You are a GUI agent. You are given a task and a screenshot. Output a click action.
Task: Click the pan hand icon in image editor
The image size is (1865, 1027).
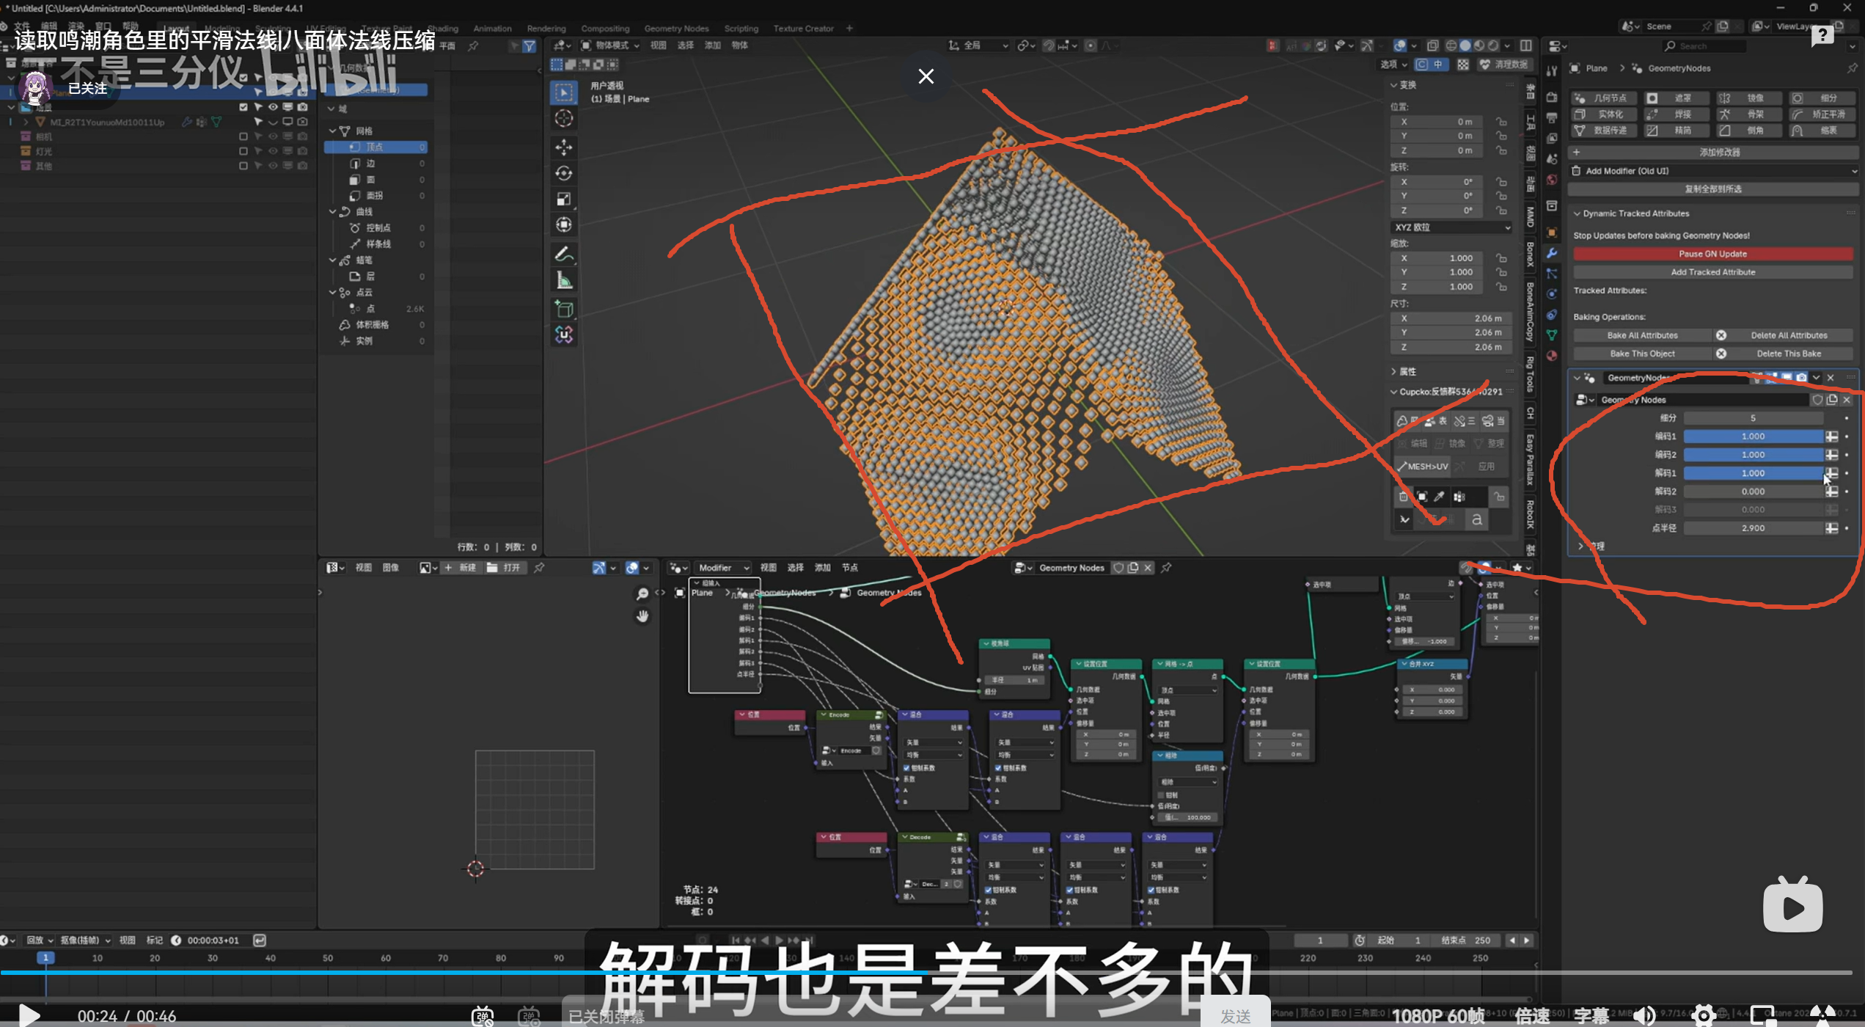[x=642, y=616]
